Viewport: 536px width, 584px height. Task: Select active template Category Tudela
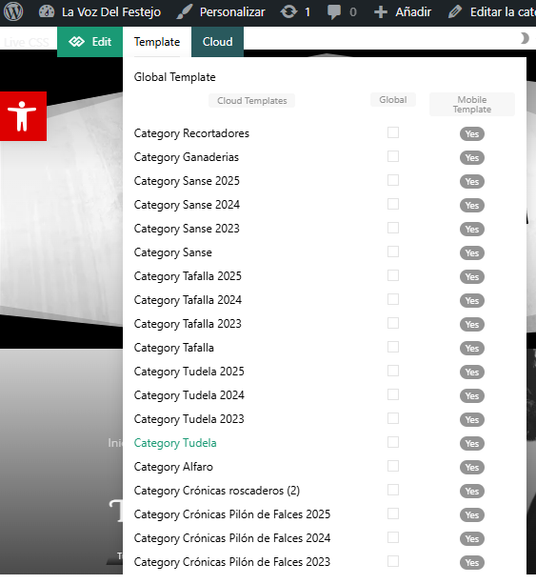175,444
